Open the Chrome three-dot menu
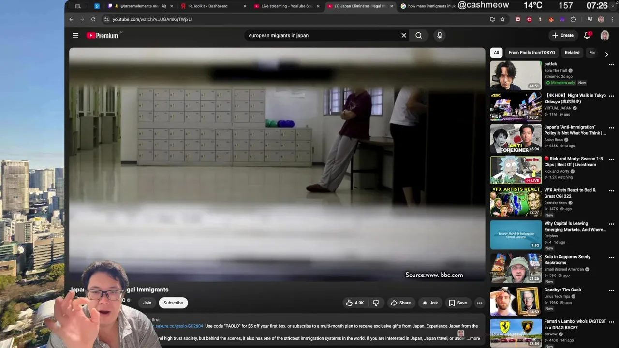The width and height of the screenshot is (619, 348). pos(612,19)
